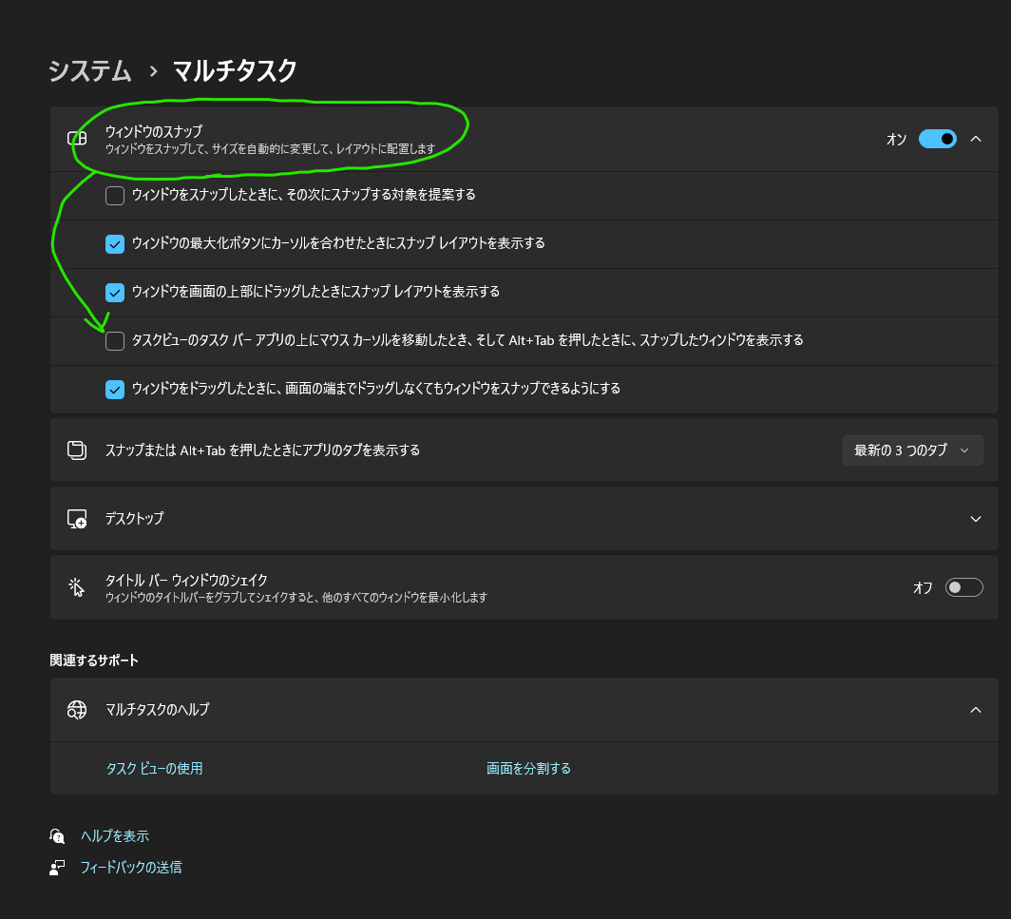The width and height of the screenshot is (1011, 919).
Task: Click the Desktops icon with plus sign
Action: click(77, 519)
